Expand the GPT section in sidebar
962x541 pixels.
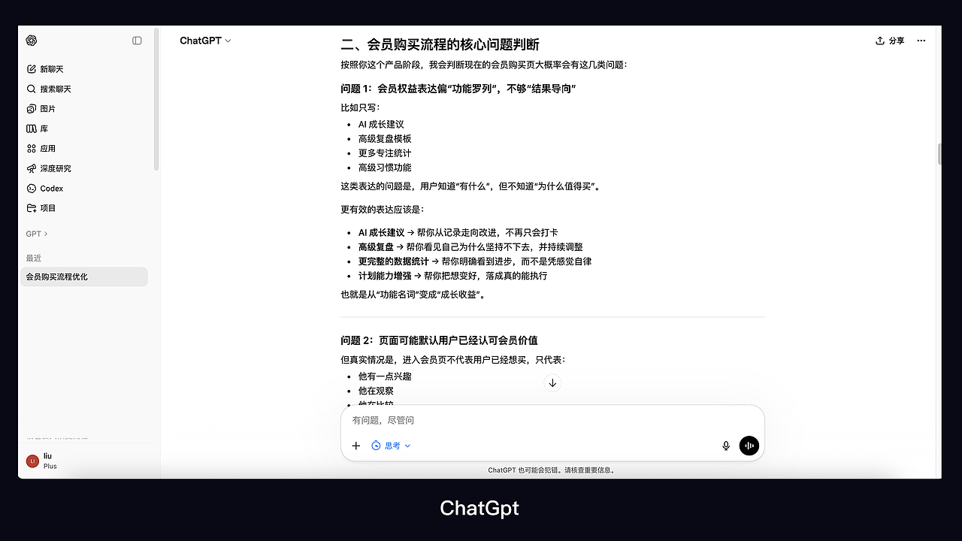[35, 234]
